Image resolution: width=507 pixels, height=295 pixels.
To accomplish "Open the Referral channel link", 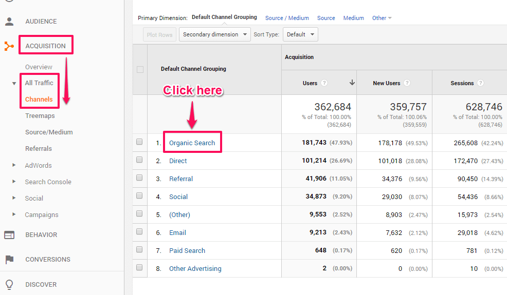I will (181, 179).
